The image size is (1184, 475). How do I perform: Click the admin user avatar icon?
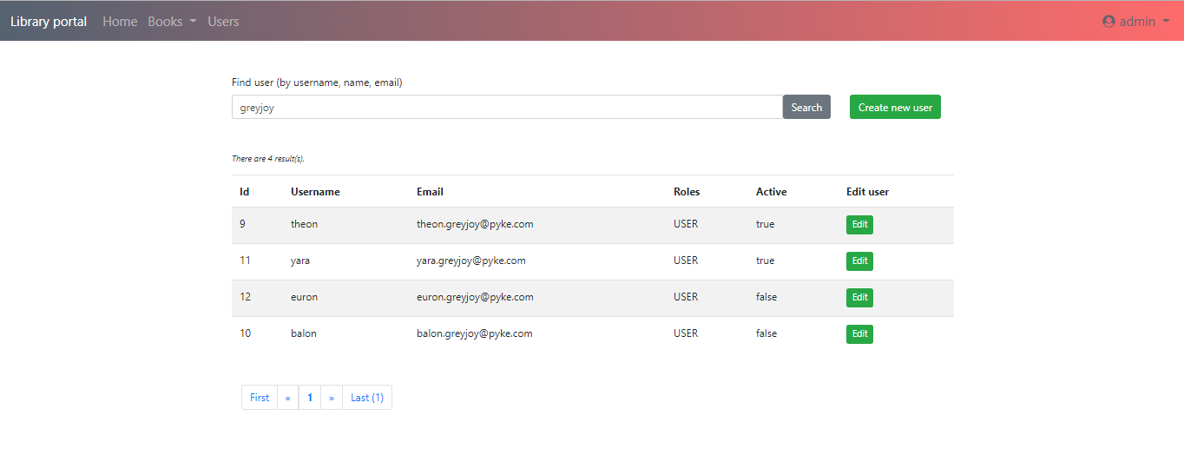1108,22
